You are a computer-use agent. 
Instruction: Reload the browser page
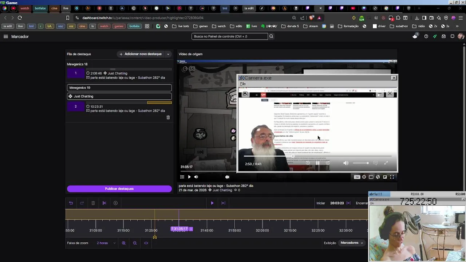(x=20, y=17)
